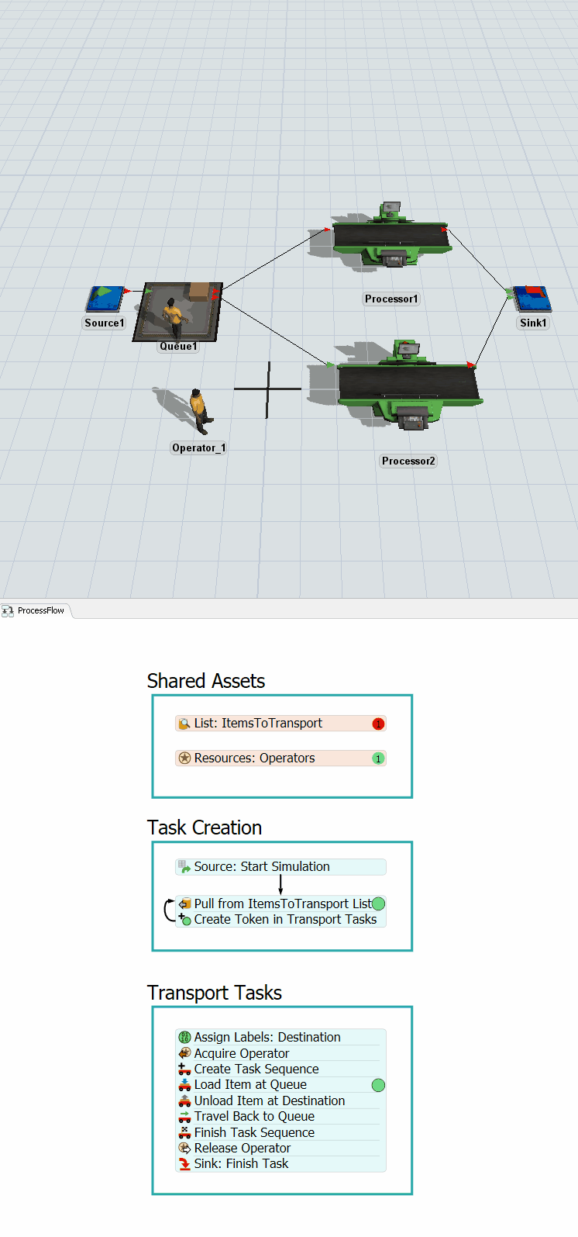This screenshot has height=1237, width=578.
Task: Select the Source1 object in the 3D model
Action: click(105, 299)
